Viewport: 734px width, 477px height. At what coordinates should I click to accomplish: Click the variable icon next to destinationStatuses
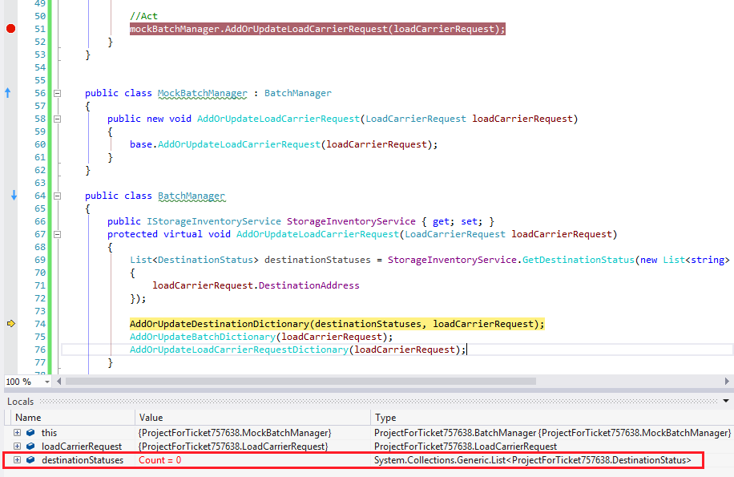pos(30,460)
